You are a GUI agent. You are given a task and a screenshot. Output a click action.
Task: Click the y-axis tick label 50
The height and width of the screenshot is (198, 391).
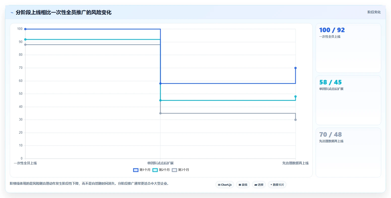pyautogui.click(x=21, y=94)
